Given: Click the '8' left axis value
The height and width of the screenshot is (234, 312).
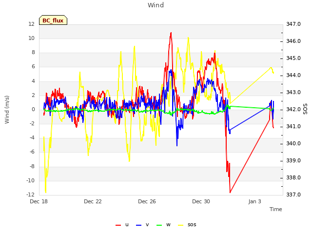Looking at the screenshot, I should coord(33,53).
